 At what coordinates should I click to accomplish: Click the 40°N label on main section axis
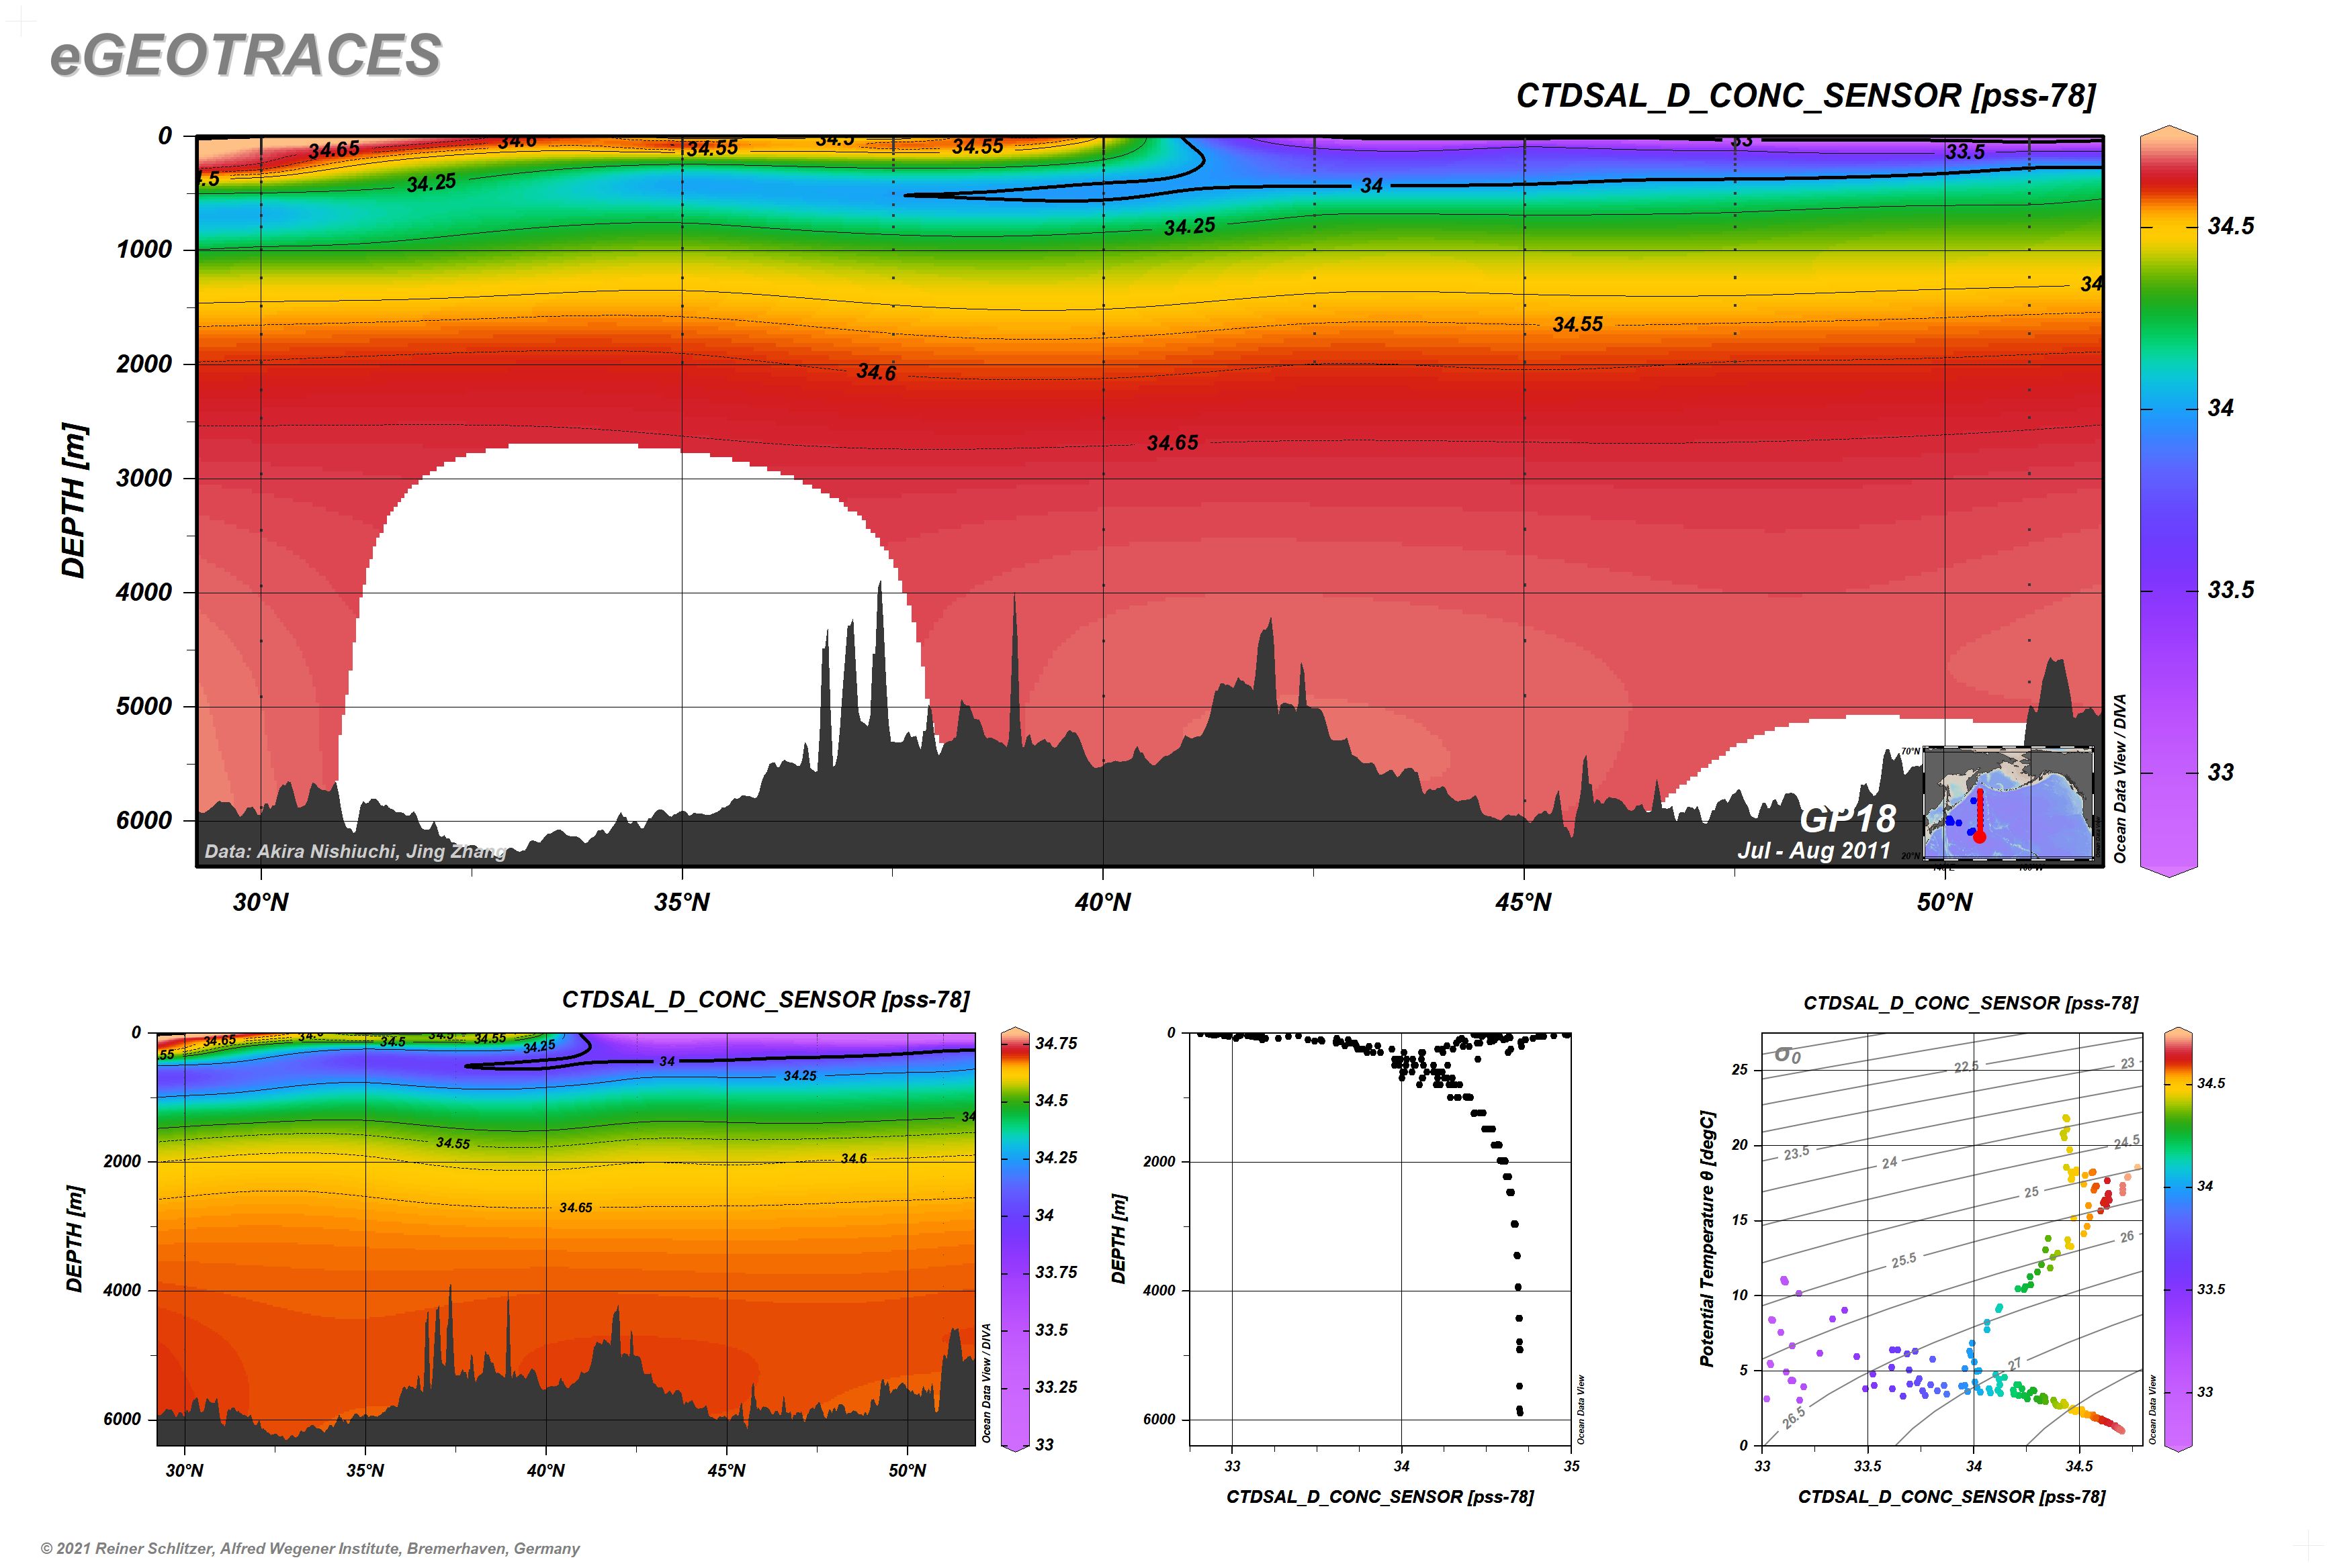coord(1103,903)
